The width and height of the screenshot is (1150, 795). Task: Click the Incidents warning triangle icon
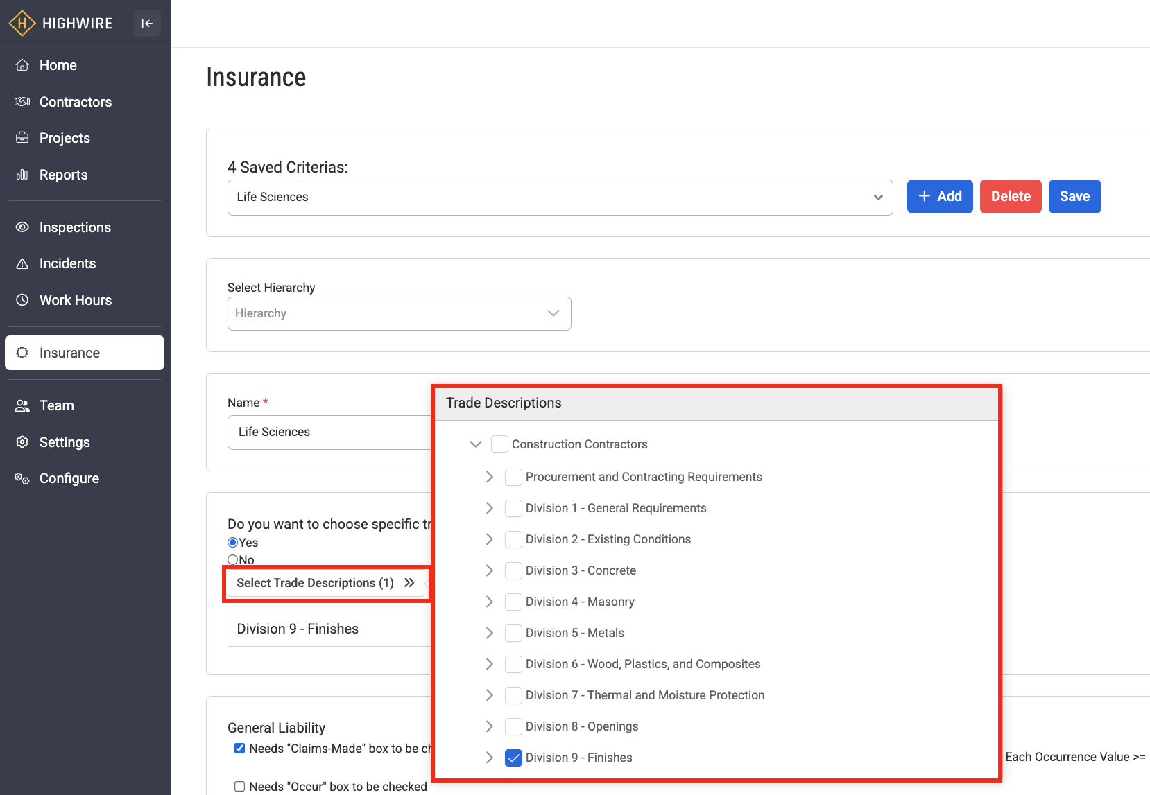pyautogui.click(x=22, y=263)
